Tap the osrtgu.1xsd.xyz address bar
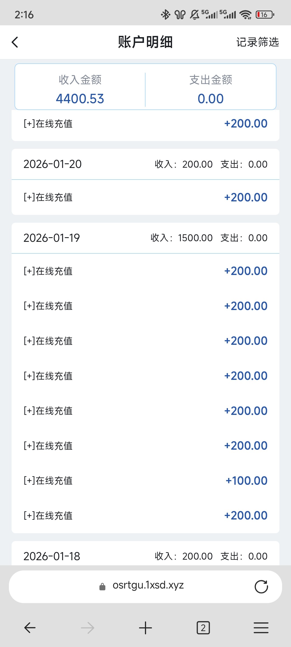This screenshot has height=647, width=291. 148,586
